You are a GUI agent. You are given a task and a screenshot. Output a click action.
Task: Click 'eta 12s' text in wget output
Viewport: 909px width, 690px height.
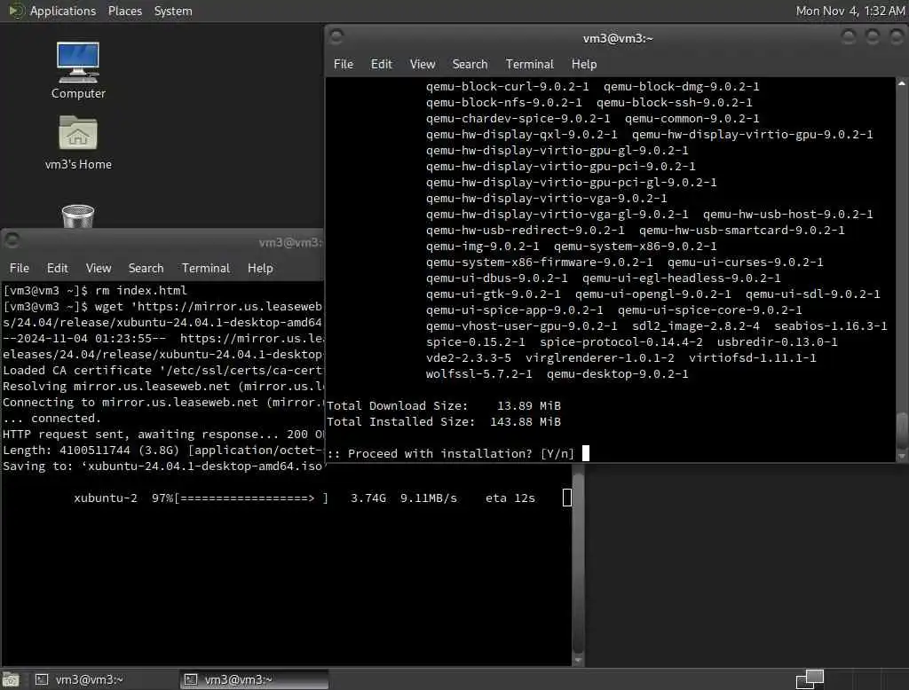[x=510, y=498]
